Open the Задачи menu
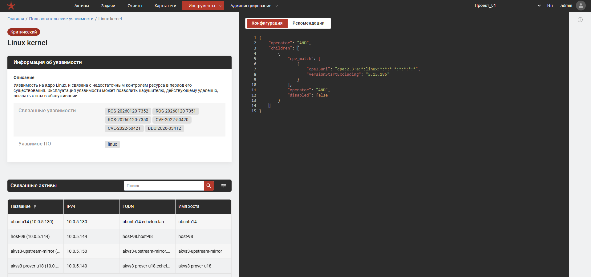This screenshot has width=591, height=277. [108, 6]
